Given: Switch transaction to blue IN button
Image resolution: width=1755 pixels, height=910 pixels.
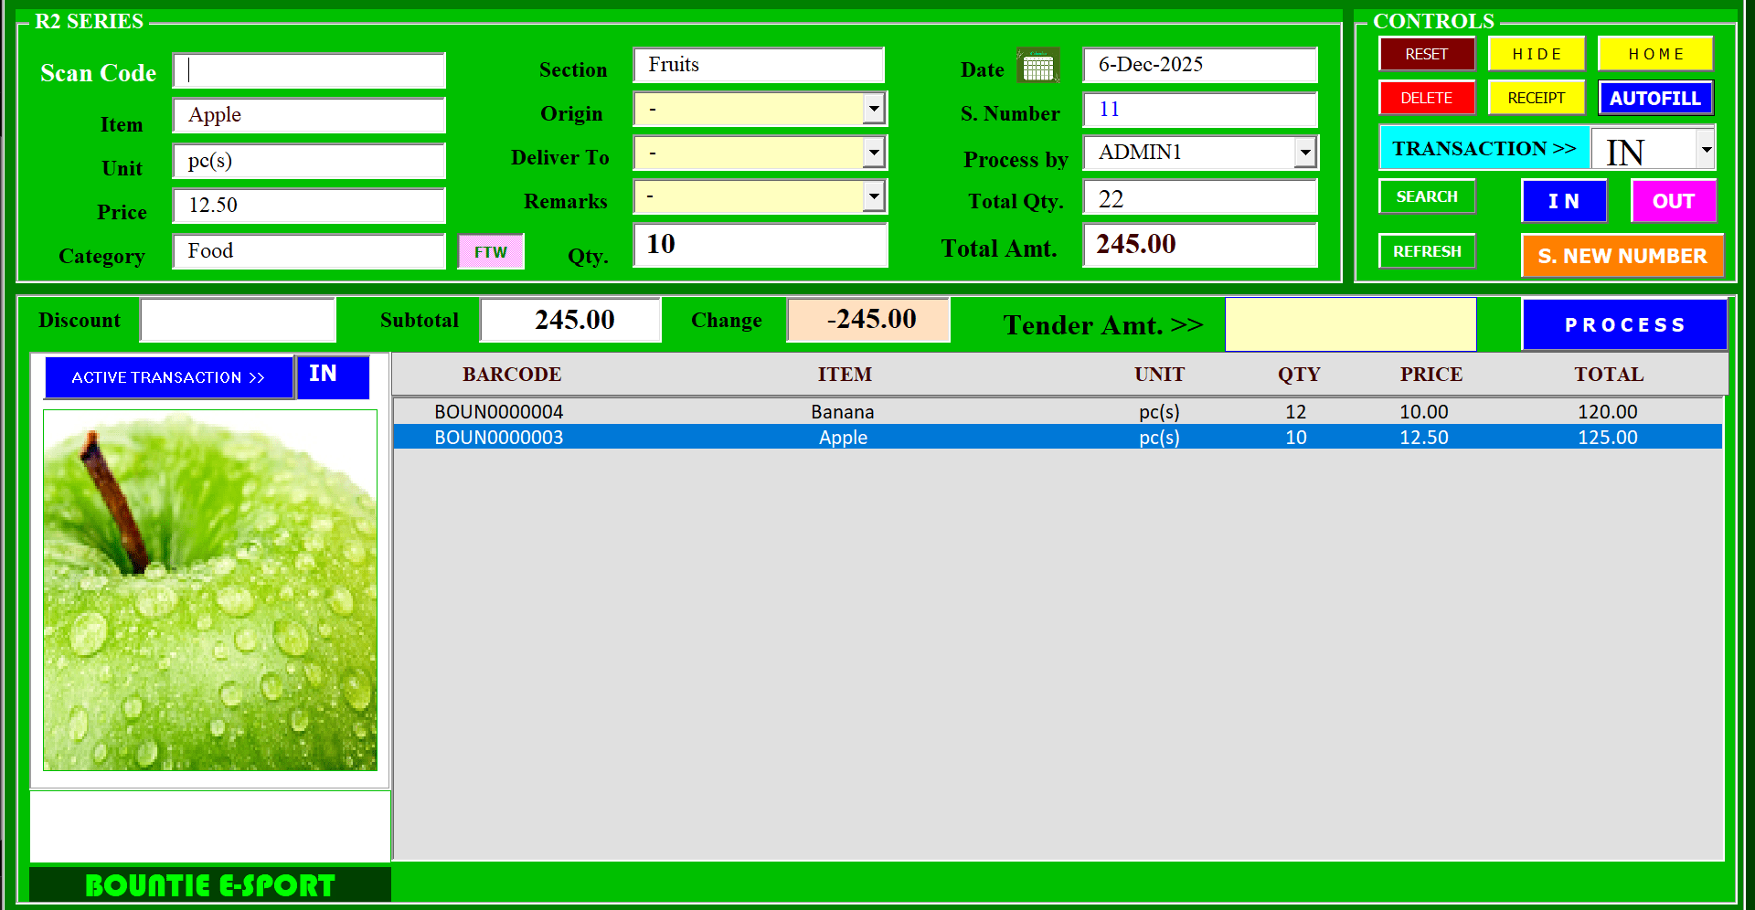Looking at the screenshot, I should tap(1564, 201).
